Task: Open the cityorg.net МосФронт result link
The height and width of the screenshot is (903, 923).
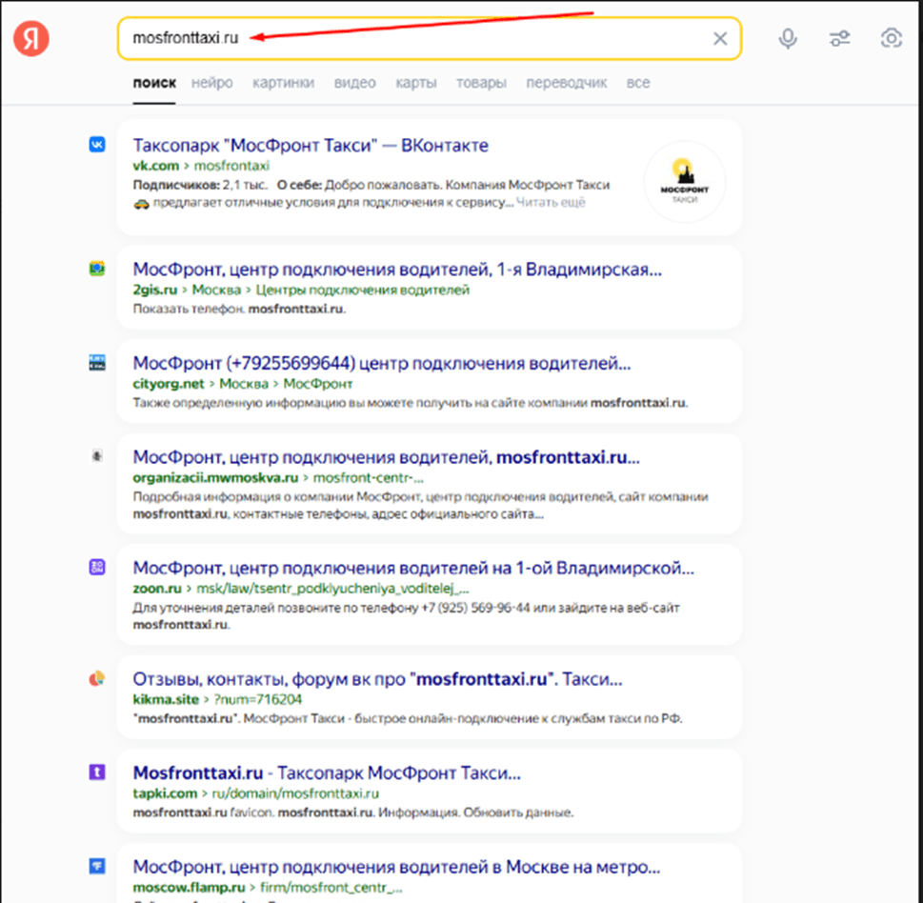Action: tap(381, 363)
